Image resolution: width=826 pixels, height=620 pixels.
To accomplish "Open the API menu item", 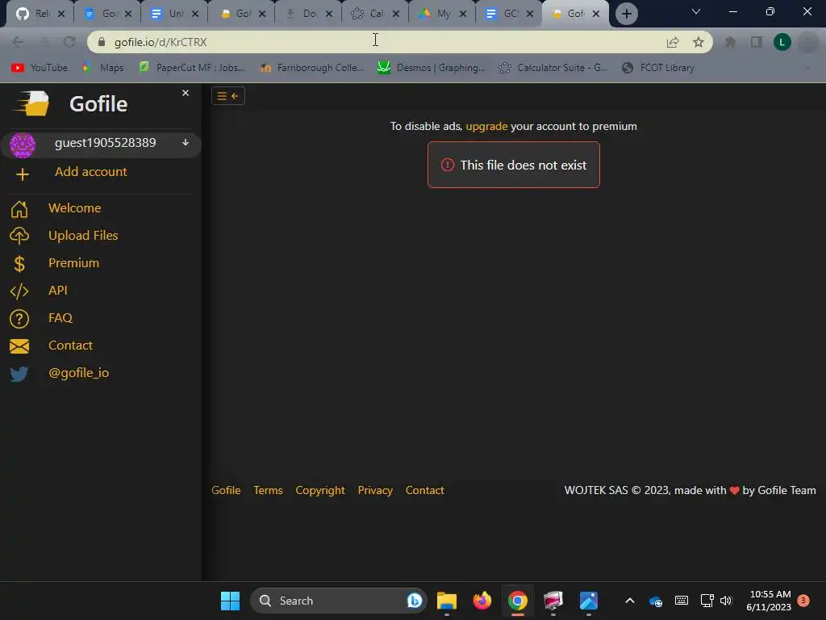I will pos(58,290).
